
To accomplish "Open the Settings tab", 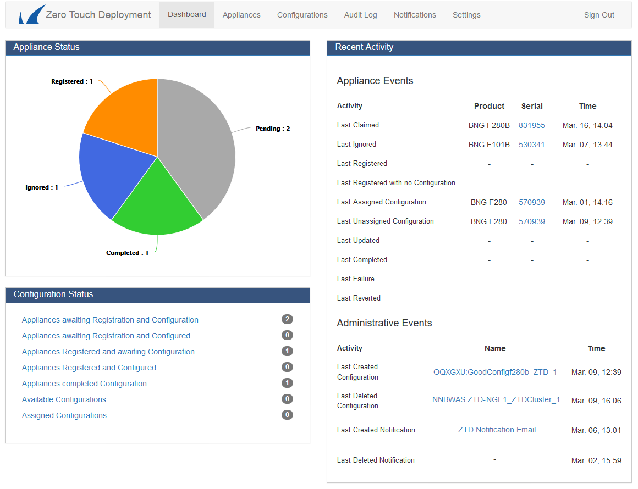I will [x=466, y=15].
